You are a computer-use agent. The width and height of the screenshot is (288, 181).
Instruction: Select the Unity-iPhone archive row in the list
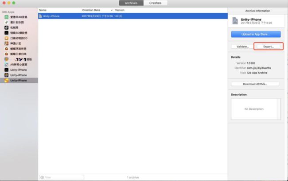133,16
